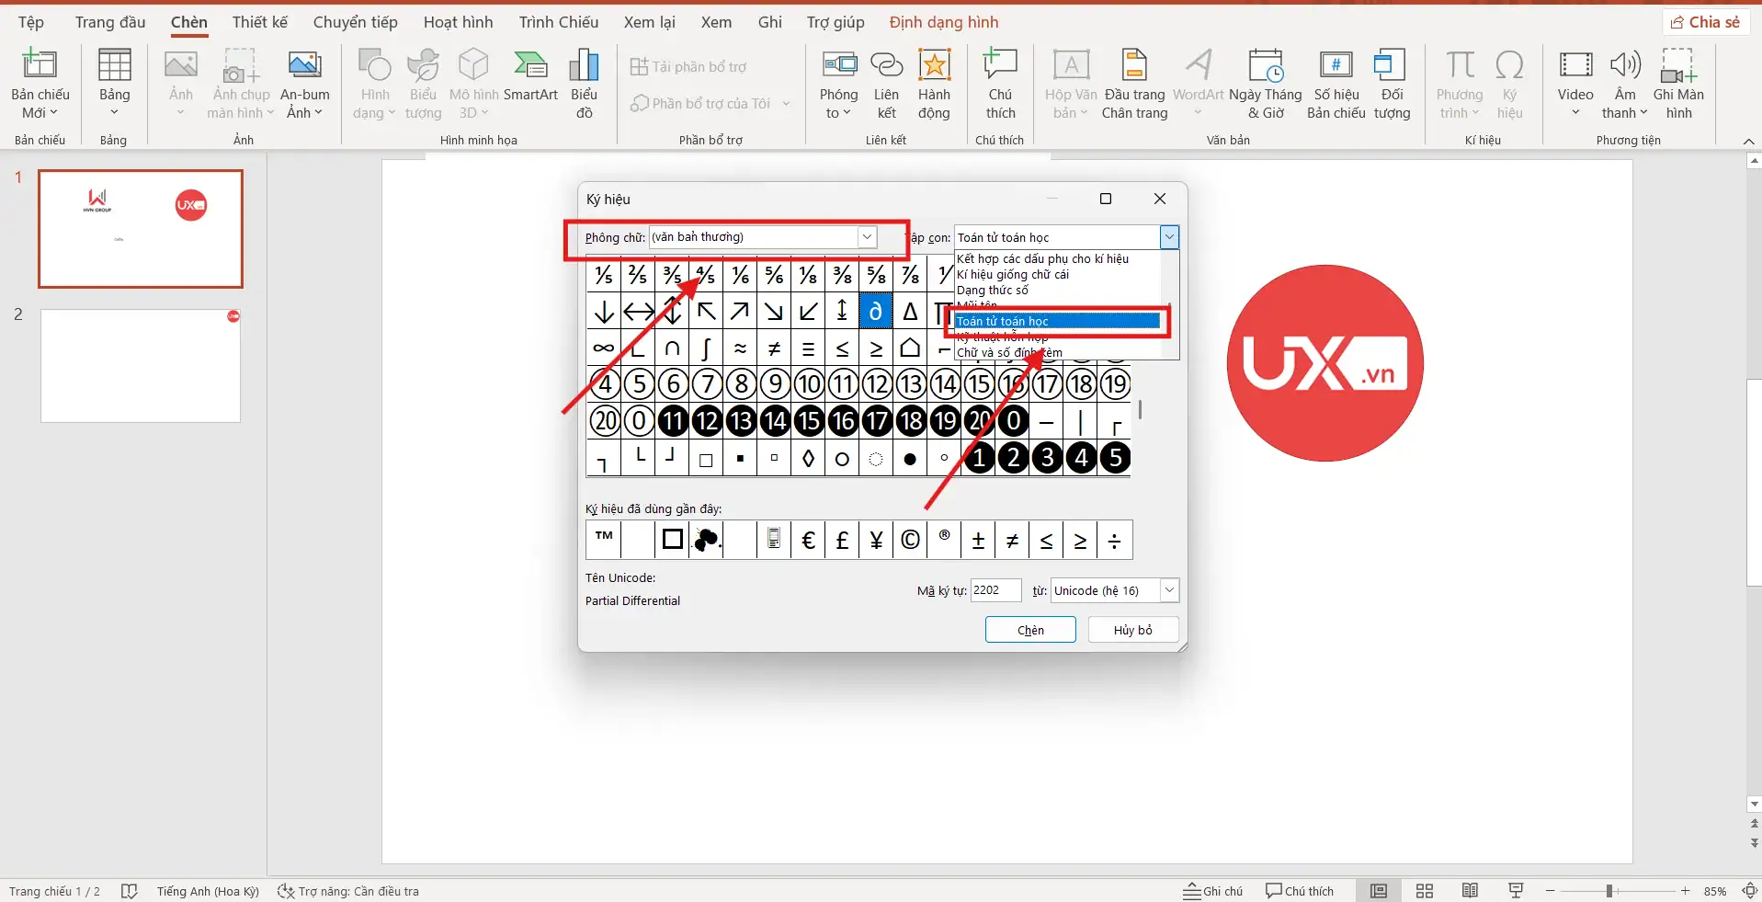The image size is (1762, 902).
Task: Open the Trình Chiếu ribbon tab
Action: point(558,22)
